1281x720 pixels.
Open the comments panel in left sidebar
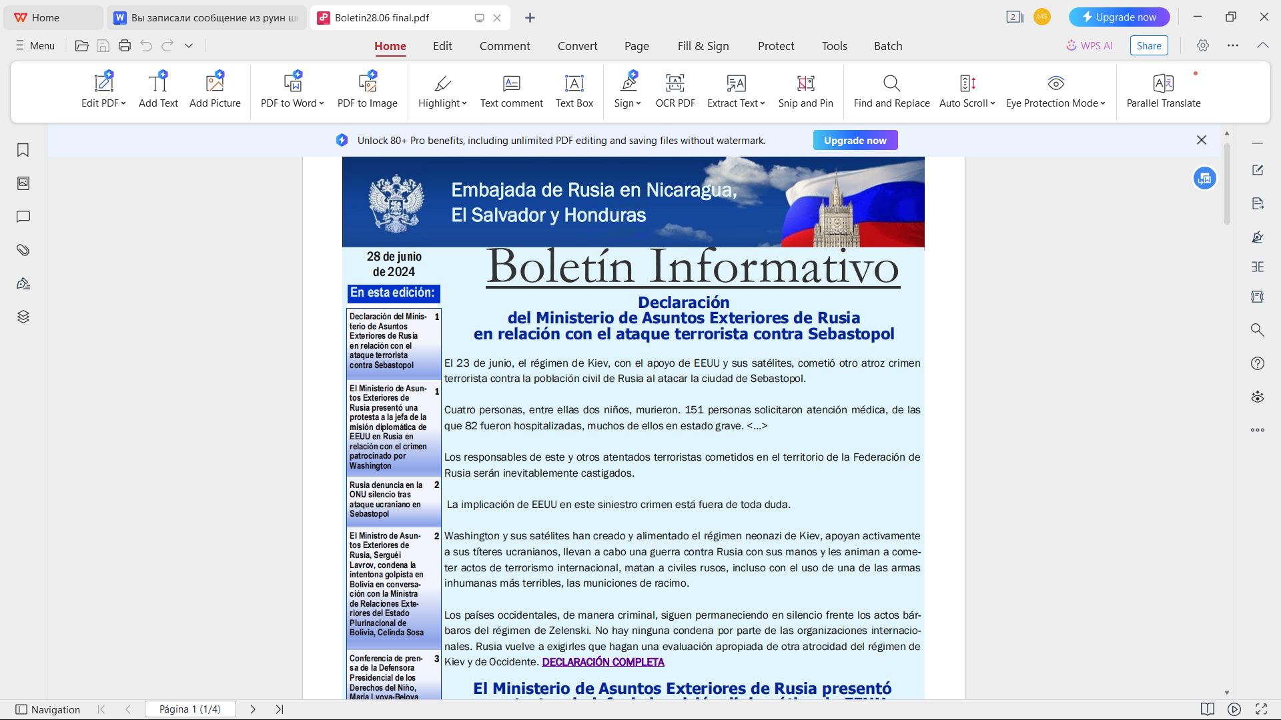(x=23, y=217)
